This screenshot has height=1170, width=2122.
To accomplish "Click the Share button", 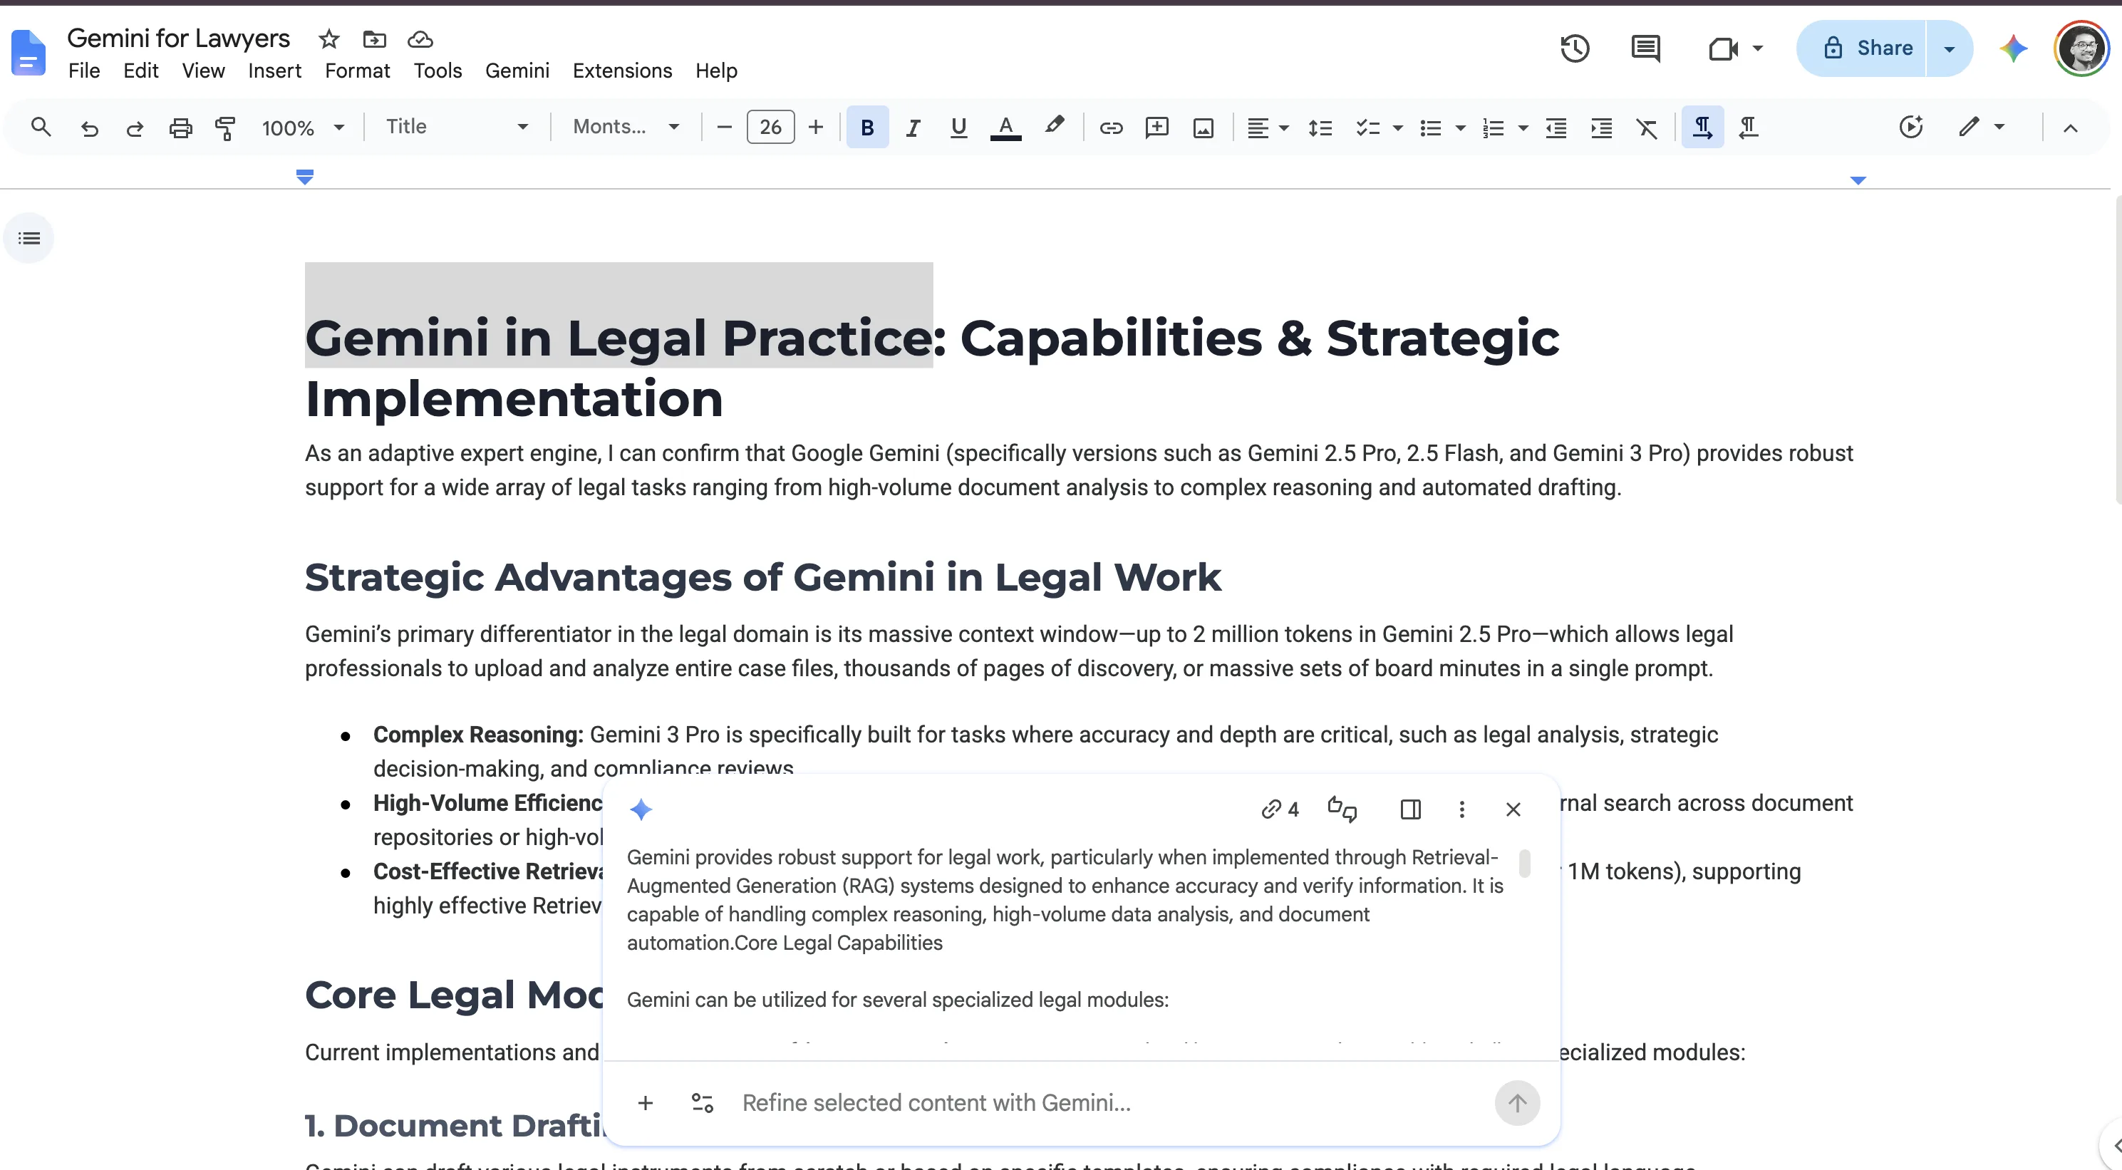I will 1862,48.
